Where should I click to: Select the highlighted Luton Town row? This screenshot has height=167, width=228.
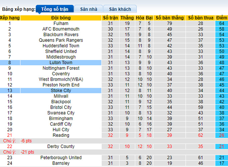click(61, 63)
